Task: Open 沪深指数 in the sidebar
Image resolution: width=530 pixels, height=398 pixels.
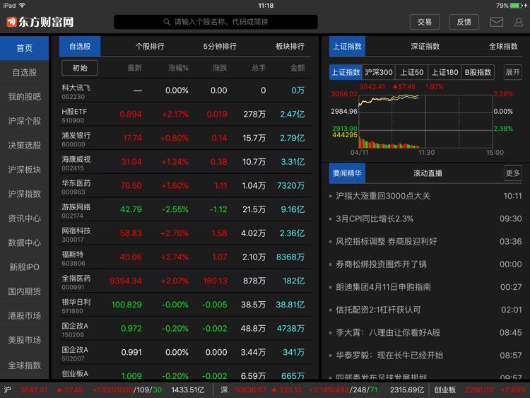Action: click(x=24, y=194)
